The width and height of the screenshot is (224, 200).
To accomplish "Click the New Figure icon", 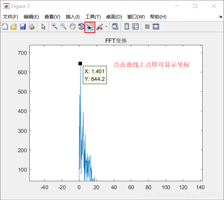I will [5, 26].
